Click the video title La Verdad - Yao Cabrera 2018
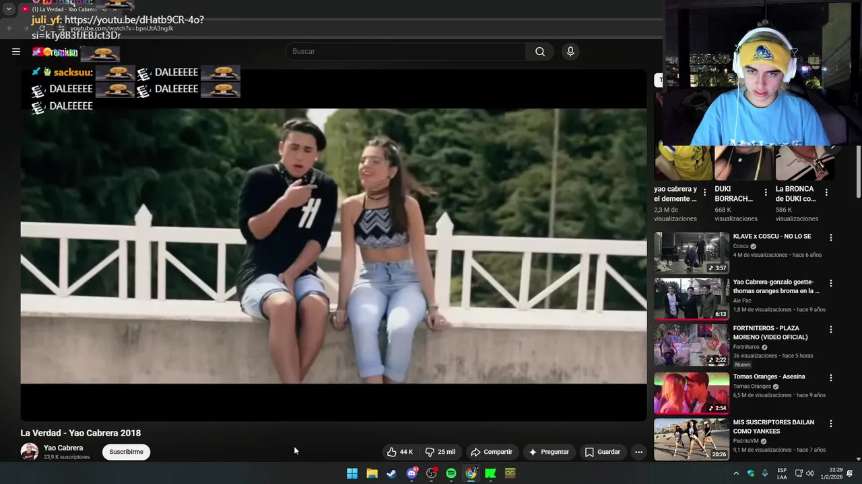Viewport: 862px width, 484px height. [x=81, y=433]
